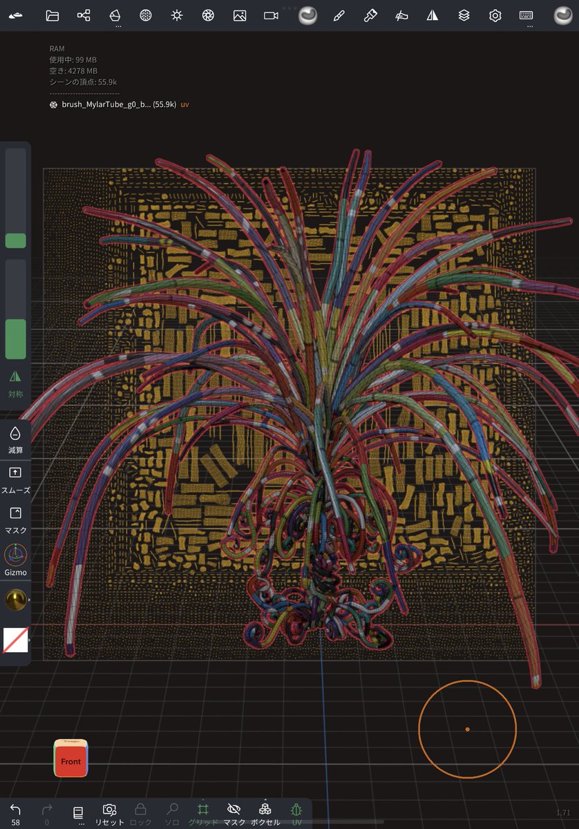The image size is (579, 829).
Task: Adjust the upper radius slider
Action: click(15, 198)
